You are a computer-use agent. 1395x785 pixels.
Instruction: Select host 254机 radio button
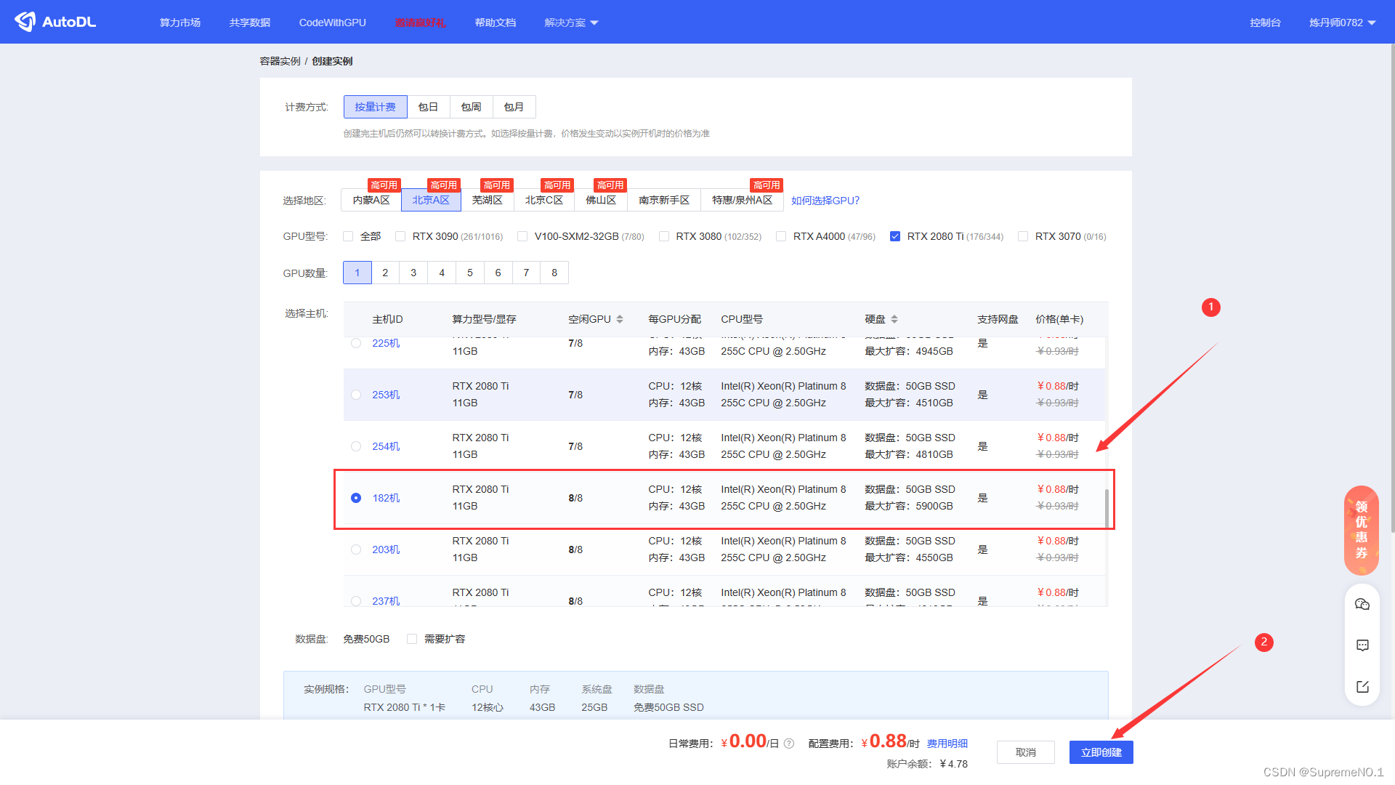pyautogui.click(x=356, y=446)
